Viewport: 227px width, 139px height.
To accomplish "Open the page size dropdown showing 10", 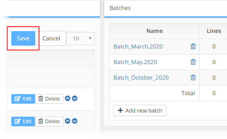I will pyautogui.click(x=80, y=38).
